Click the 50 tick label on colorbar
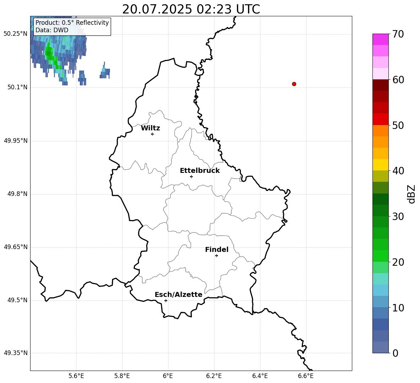This screenshot has height=383, width=420. pos(398,125)
